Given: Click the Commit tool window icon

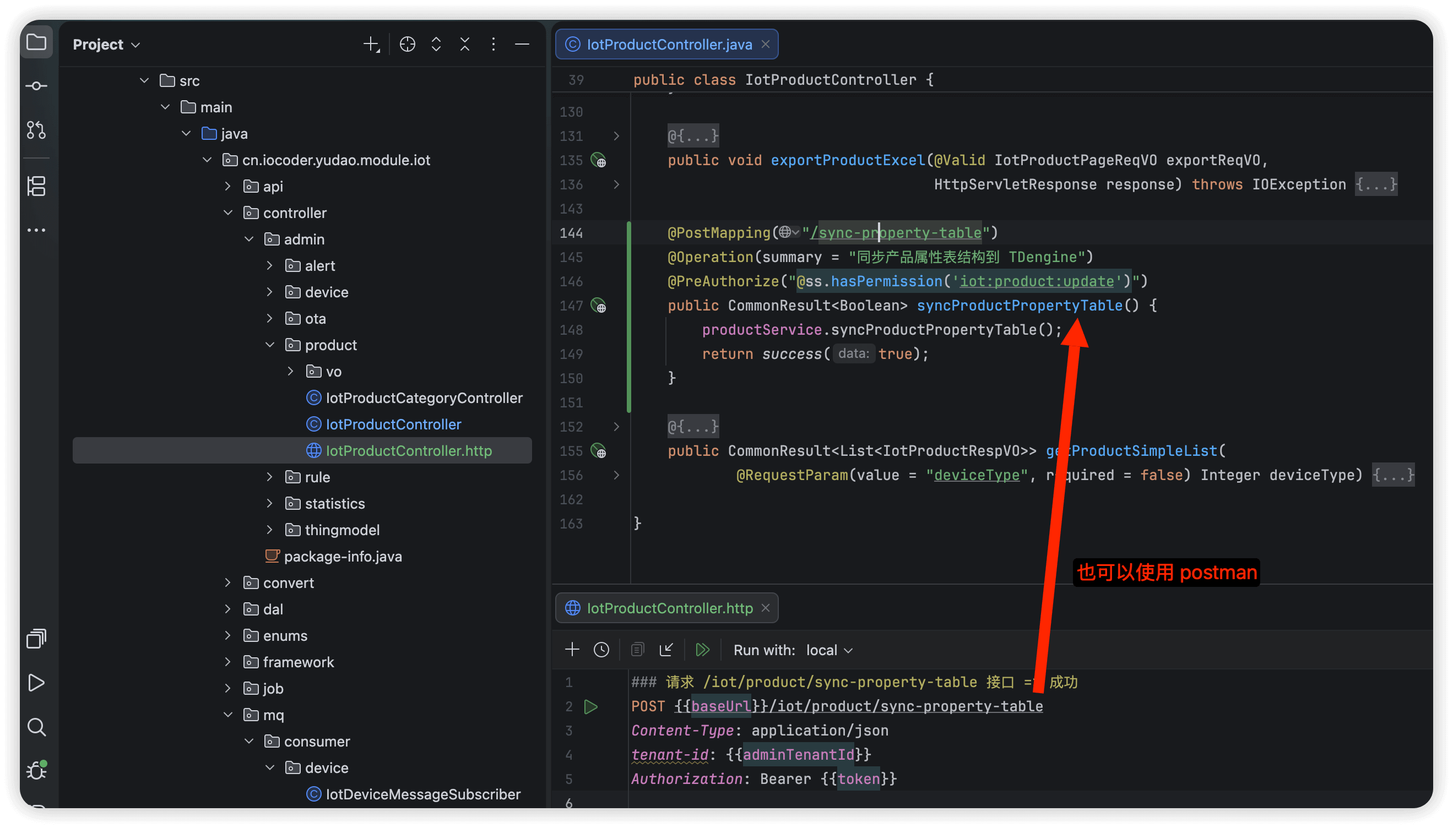Looking at the screenshot, I should [36, 86].
